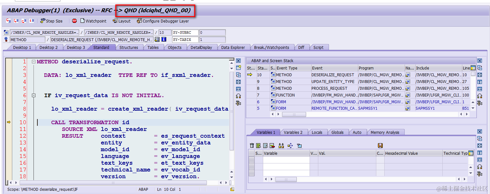The height and width of the screenshot is (194, 490).
Task: Click the Execute step-over icon
Action: [16, 21]
